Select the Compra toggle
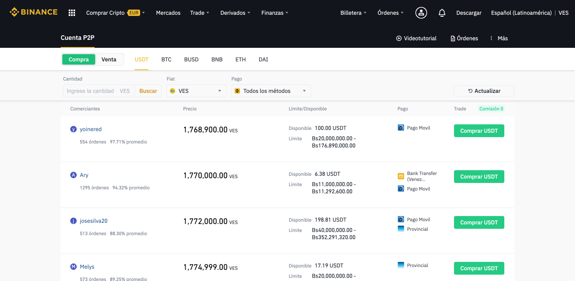Viewport: 575px width, 281px height. tap(79, 59)
